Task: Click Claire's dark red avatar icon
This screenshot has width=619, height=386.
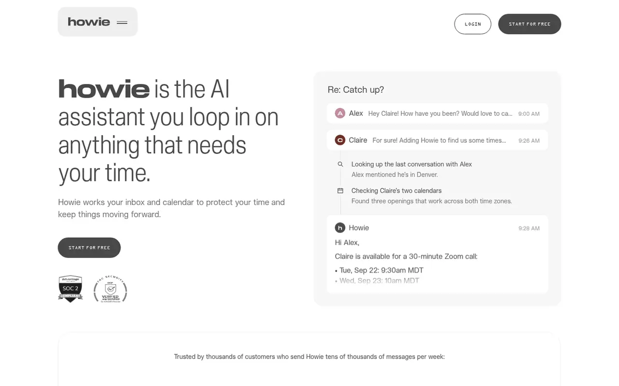Action: [340, 140]
